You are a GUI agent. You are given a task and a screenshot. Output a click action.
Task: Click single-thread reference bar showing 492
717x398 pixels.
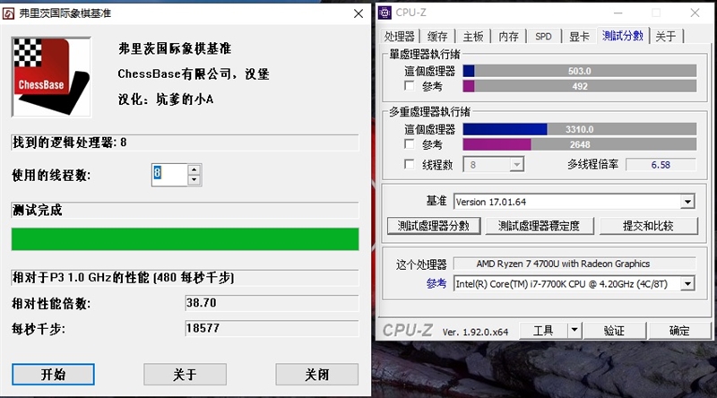point(580,86)
